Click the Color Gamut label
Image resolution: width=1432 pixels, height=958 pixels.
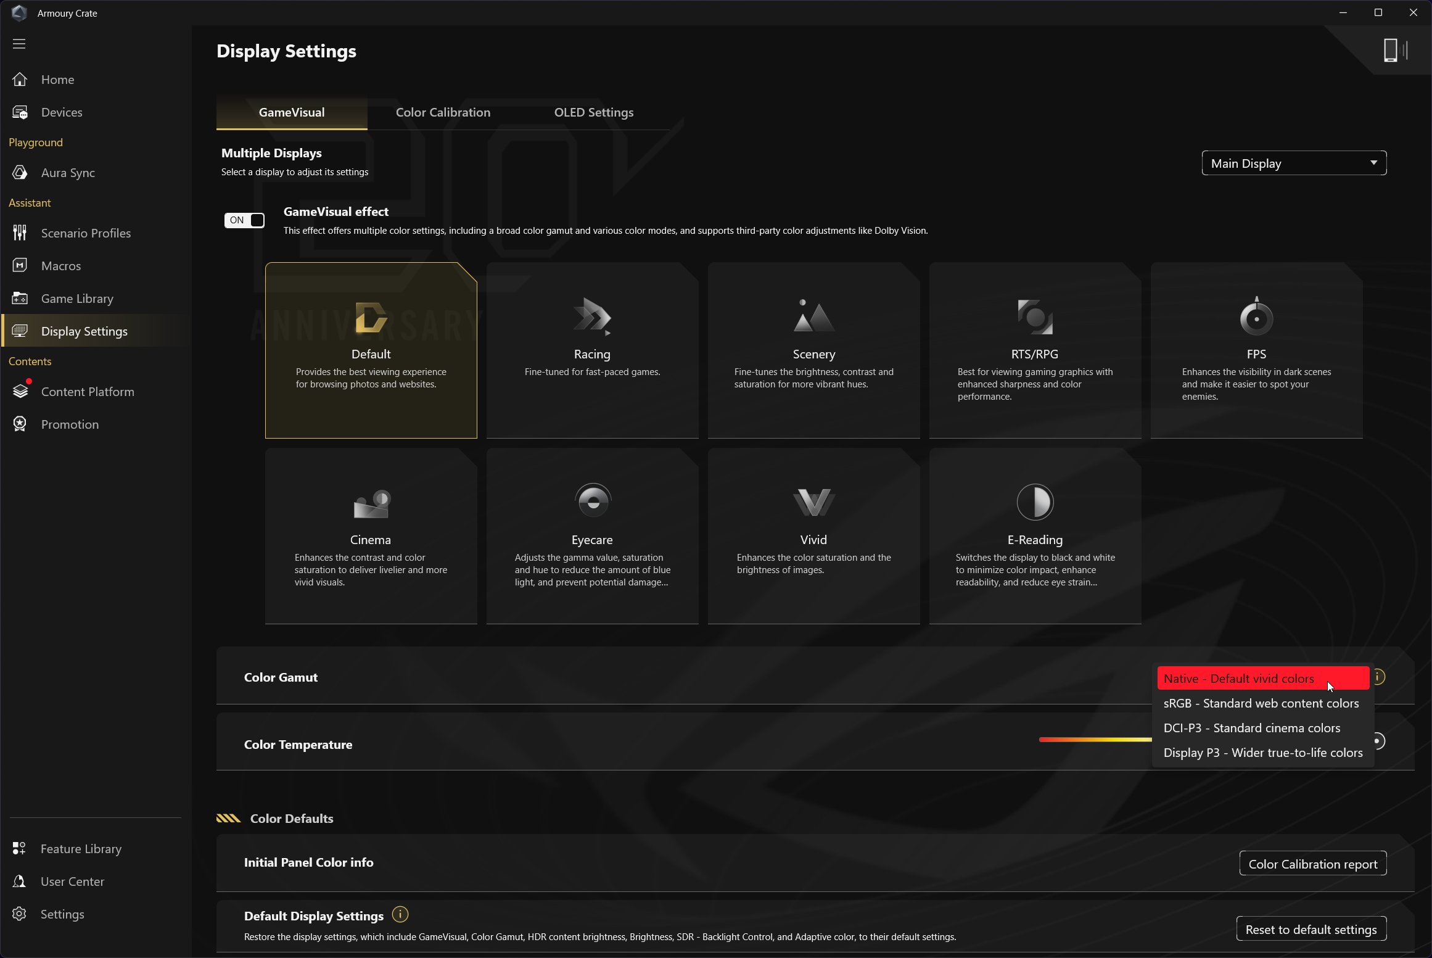pos(281,677)
